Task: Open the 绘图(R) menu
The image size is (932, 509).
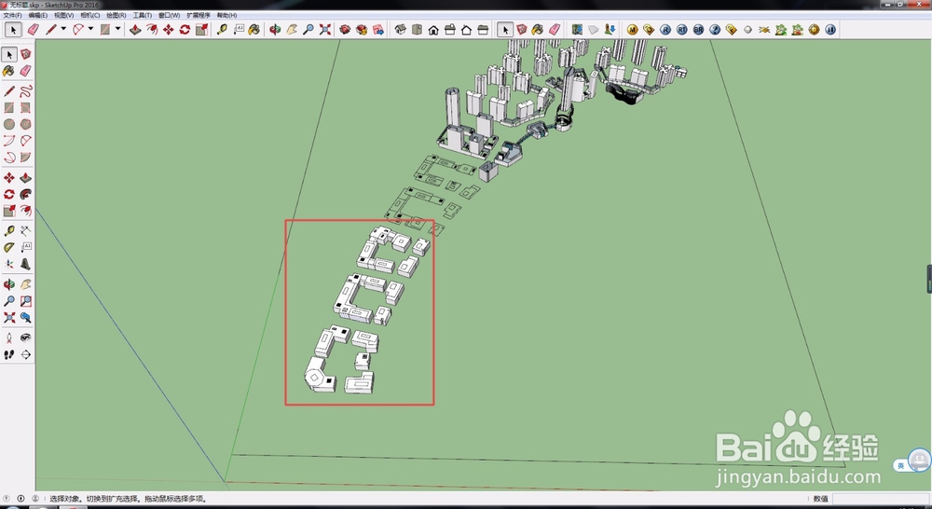Action: (x=116, y=15)
